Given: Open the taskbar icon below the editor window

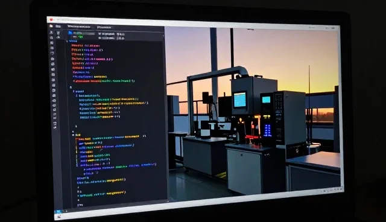Looking at the screenshot, I should point(59,217).
